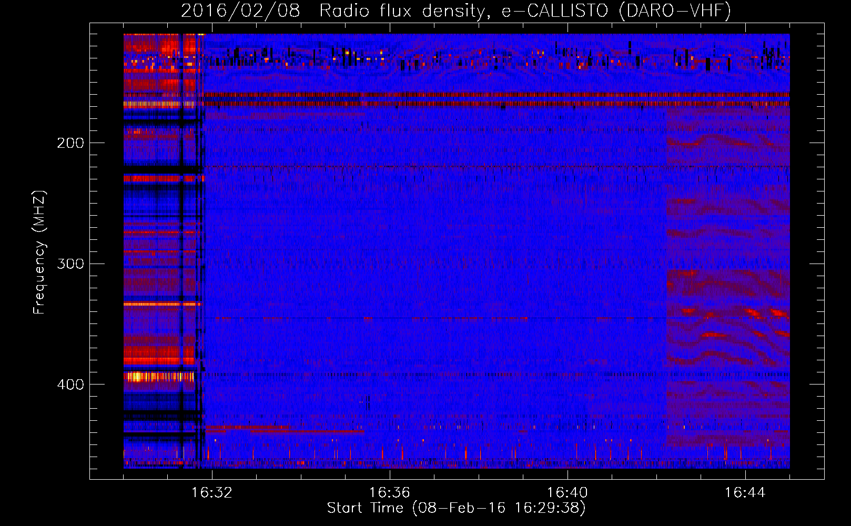Click the '16:32' time axis label
Image resolution: width=851 pixels, height=526 pixels.
click(x=212, y=493)
